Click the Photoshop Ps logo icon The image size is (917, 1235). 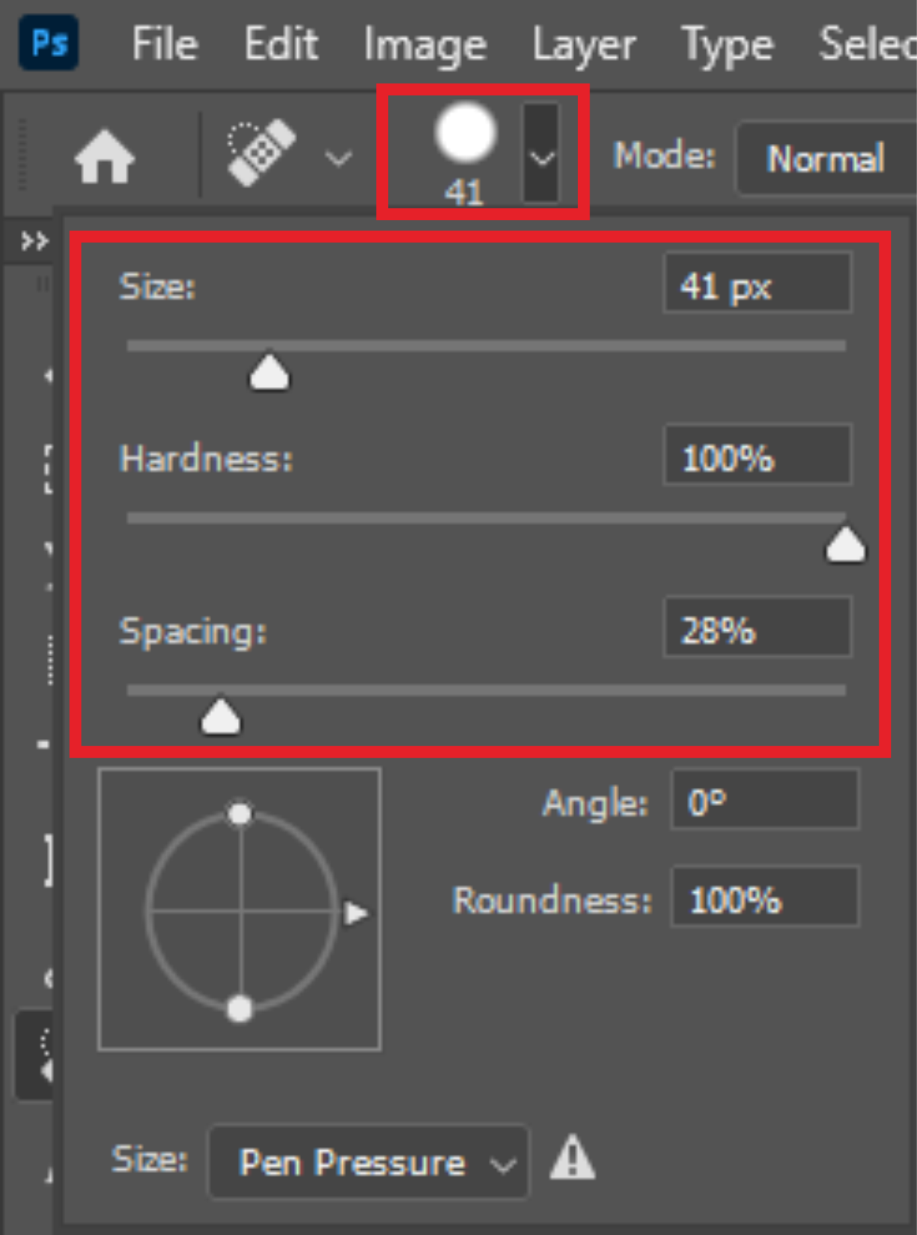tap(49, 44)
